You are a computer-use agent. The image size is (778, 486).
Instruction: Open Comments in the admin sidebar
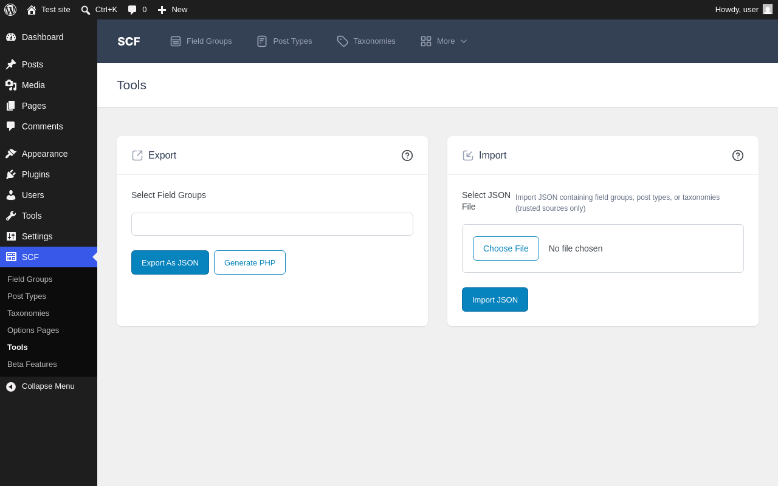tap(49, 126)
